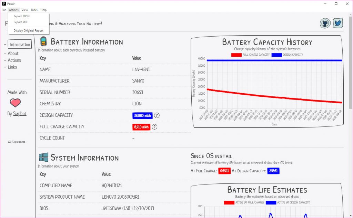The height and width of the screenshot is (218, 353).
Task: Click the BIOS version J9ET58WW value
Action: tap(128, 208)
